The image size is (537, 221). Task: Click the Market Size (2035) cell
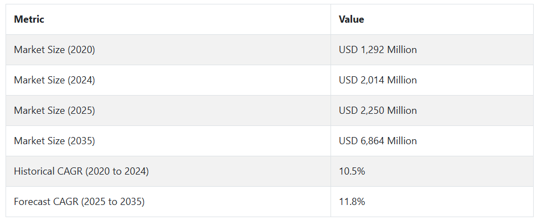tap(168, 141)
